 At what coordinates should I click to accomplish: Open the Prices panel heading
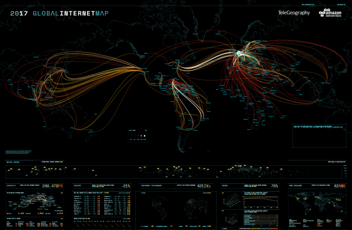tap(79, 186)
